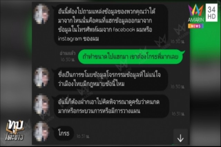Select the short โกรธ message bubble
Screen dimensions: 221x147
[x=64, y=133]
